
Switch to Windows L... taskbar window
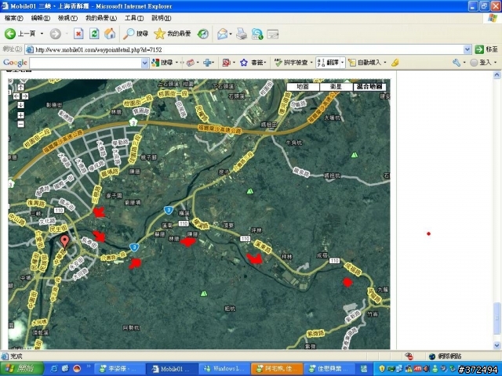tap(224, 369)
